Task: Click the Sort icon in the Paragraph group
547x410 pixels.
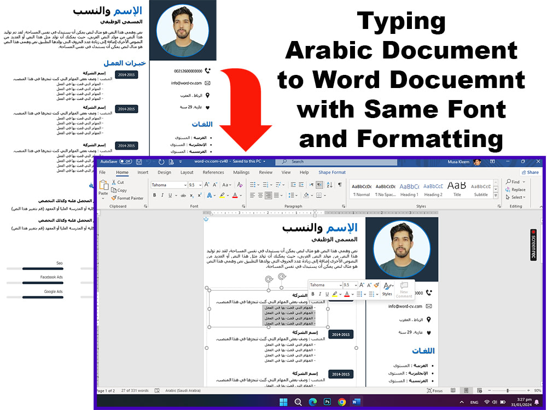Action: click(x=329, y=185)
